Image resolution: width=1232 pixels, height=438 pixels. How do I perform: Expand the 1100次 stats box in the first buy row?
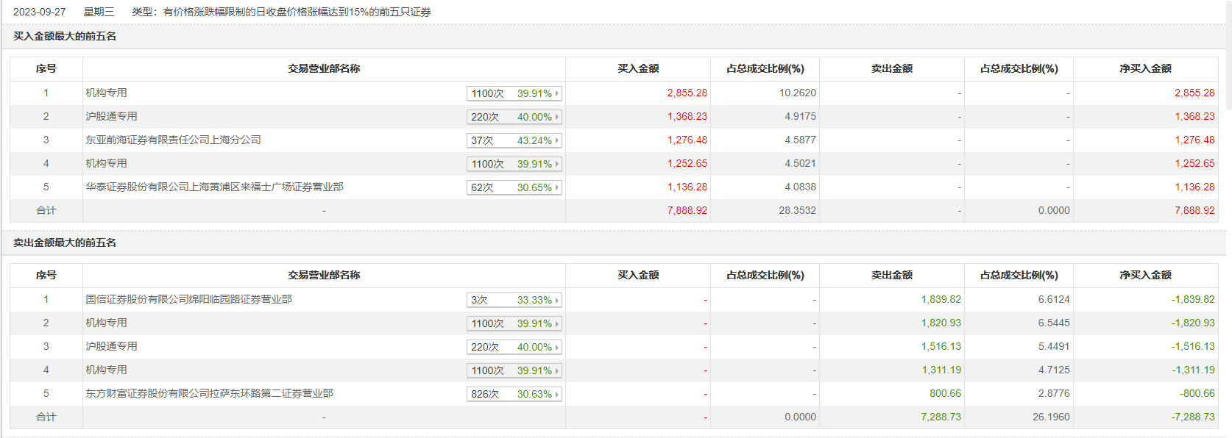click(514, 93)
